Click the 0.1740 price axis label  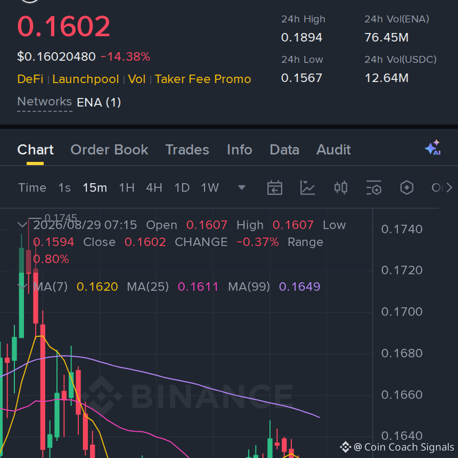coord(402,229)
